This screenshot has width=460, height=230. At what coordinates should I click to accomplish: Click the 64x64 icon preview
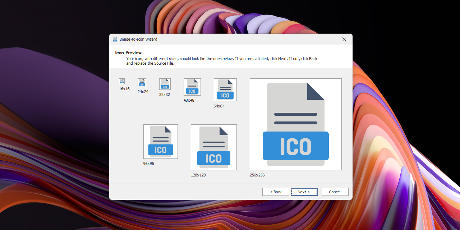(225, 90)
